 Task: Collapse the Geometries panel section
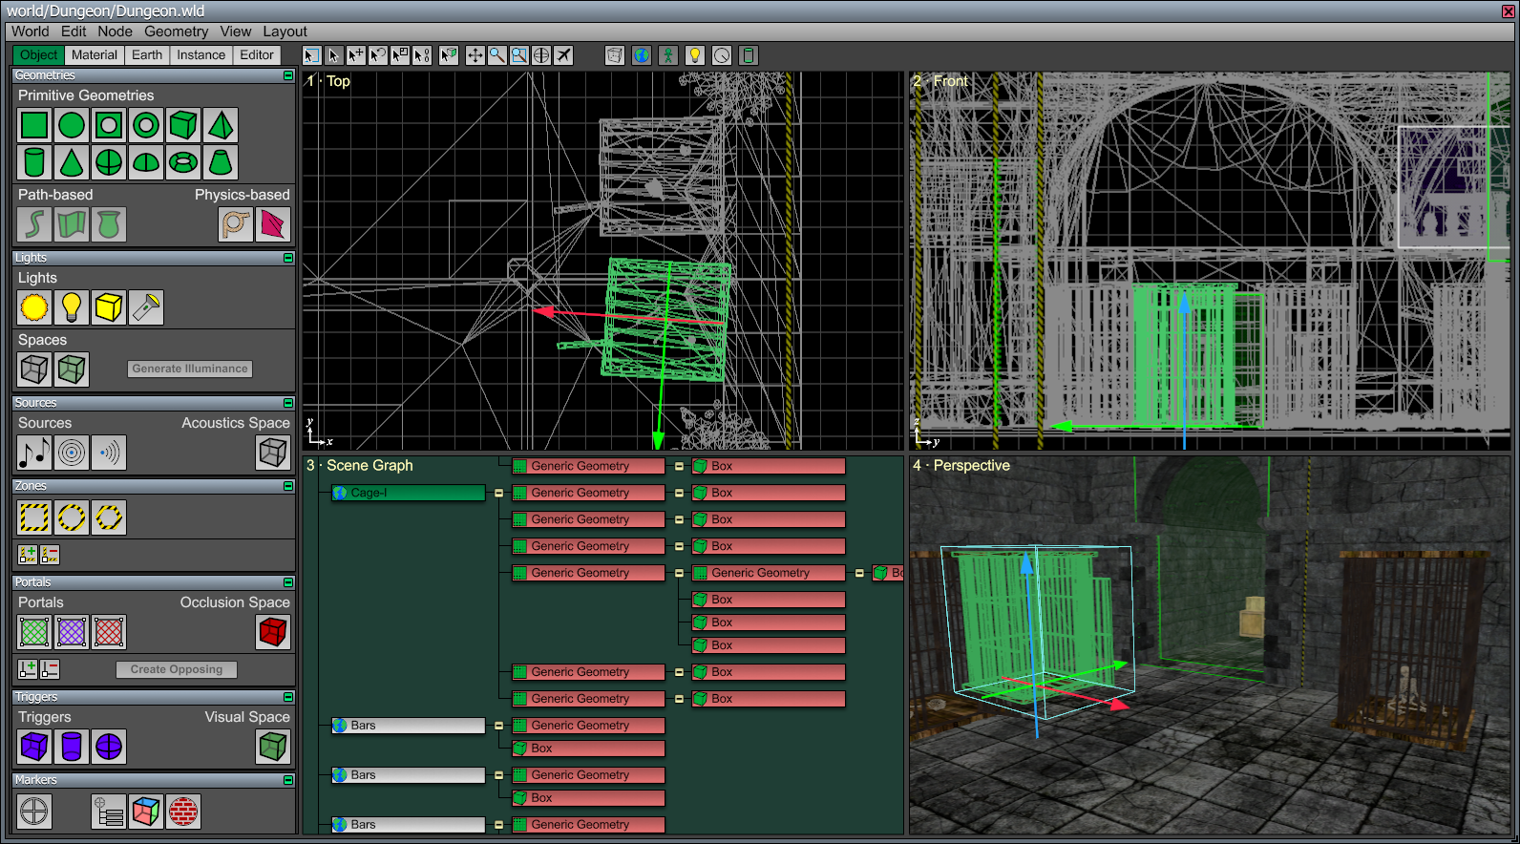[288, 75]
